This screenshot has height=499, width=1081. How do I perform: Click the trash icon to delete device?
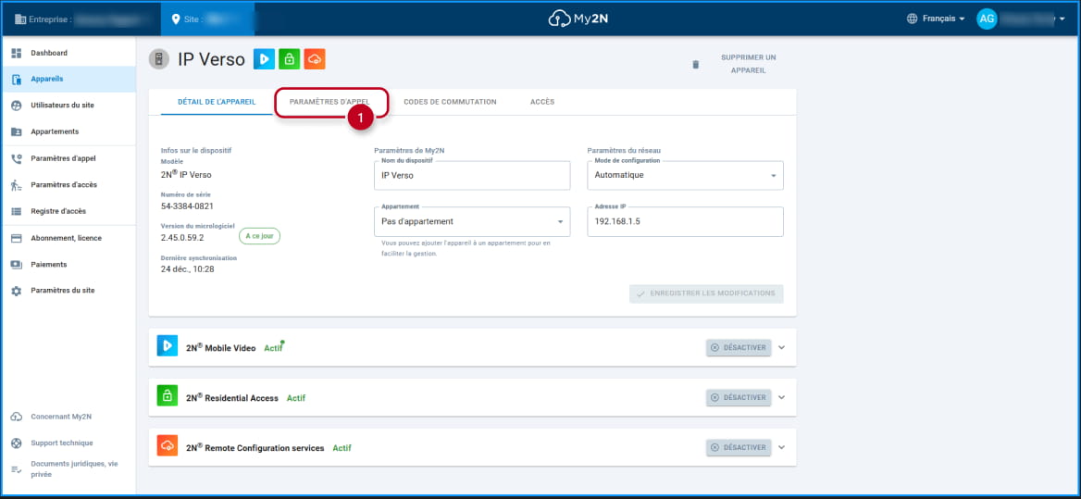click(x=696, y=65)
